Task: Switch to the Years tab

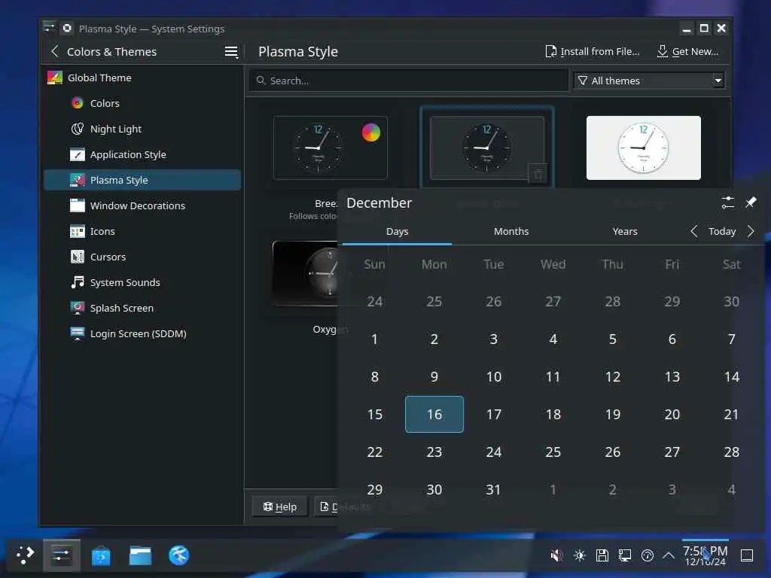Action: 625,231
